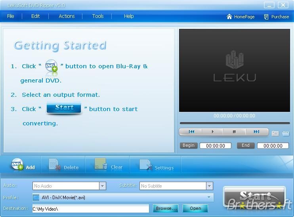Click the large Start convert button

click(254, 196)
